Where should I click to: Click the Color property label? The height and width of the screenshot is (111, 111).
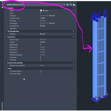point(11,11)
